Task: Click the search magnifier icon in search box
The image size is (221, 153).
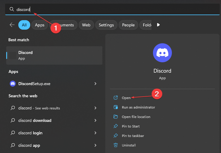Action: (x=12, y=9)
